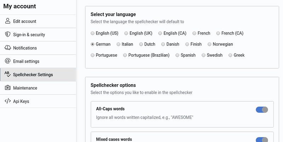The width and height of the screenshot is (283, 142).
Task: Click the All-Caps words option card
Action: click(182, 114)
